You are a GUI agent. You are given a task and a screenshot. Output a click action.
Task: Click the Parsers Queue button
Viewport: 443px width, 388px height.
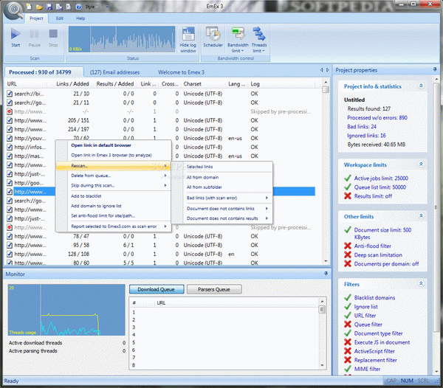pyautogui.click(x=213, y=290)
